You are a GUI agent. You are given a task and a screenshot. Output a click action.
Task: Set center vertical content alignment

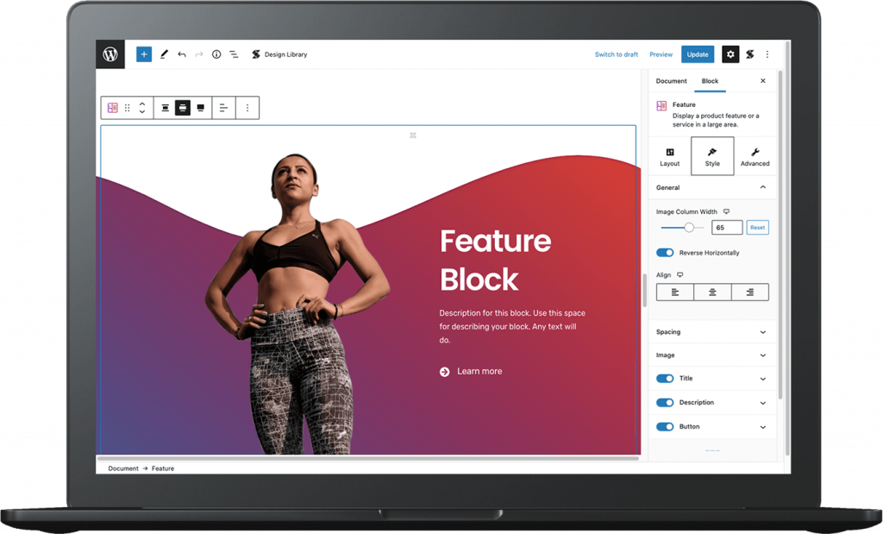(183, 108)
